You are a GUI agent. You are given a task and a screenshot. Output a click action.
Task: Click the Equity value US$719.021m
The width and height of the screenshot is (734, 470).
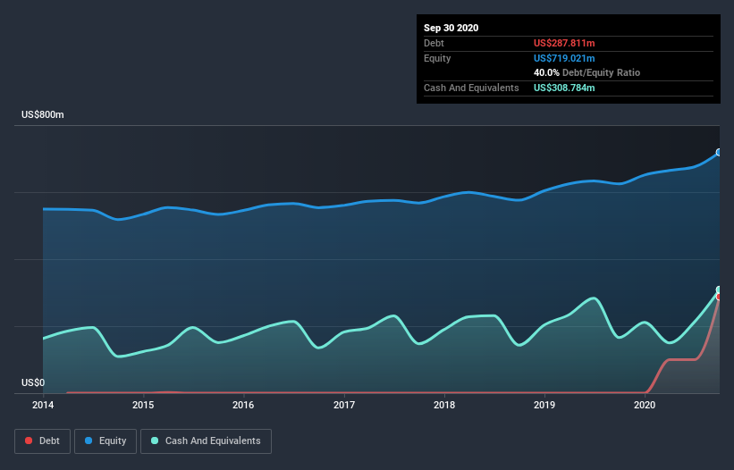564,58
